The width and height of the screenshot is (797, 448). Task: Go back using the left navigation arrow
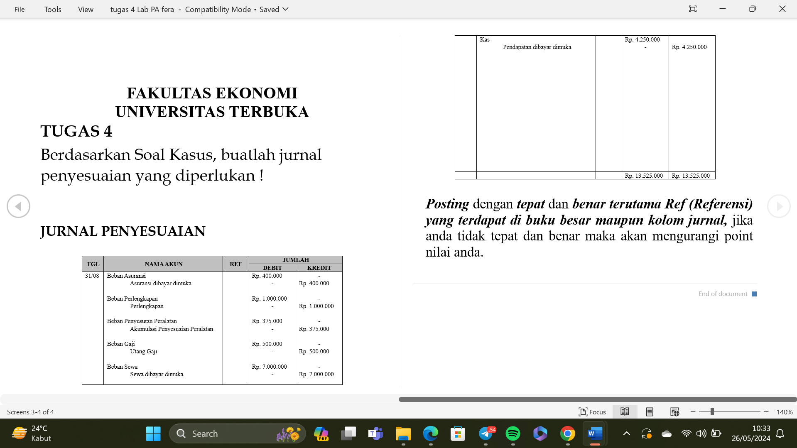(19, 206)
